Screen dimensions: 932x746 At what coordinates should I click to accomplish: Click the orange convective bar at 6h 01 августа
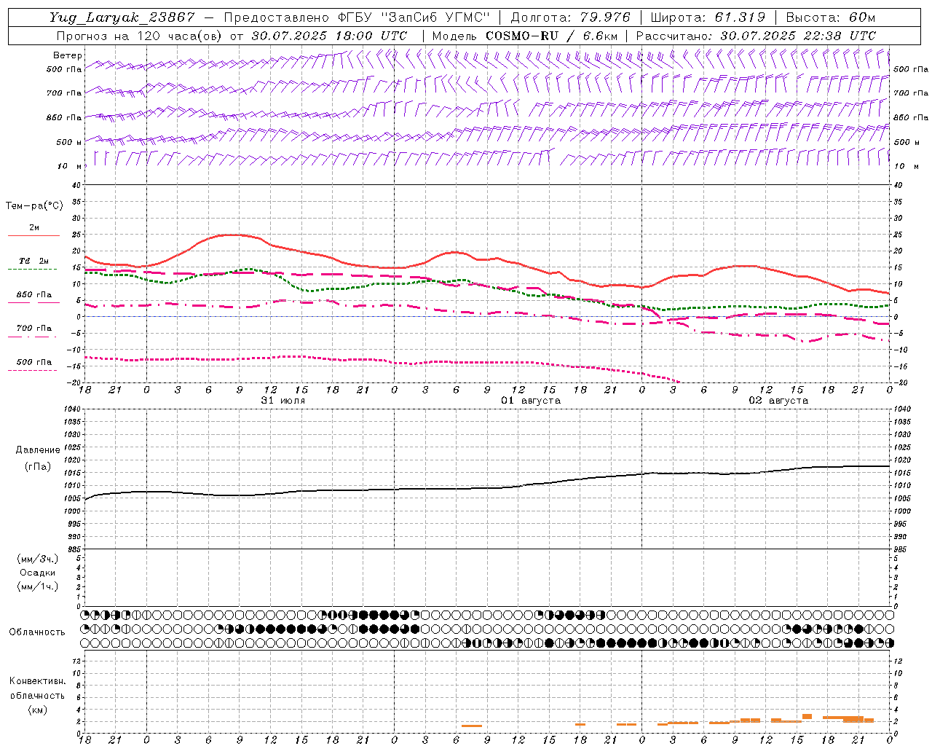tap(472, 726)
